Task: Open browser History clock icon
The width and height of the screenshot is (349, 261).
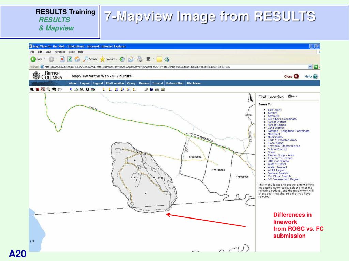Action: [x=122, y=59]
